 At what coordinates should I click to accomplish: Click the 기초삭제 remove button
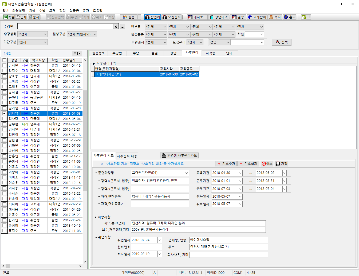coord(248,164)
